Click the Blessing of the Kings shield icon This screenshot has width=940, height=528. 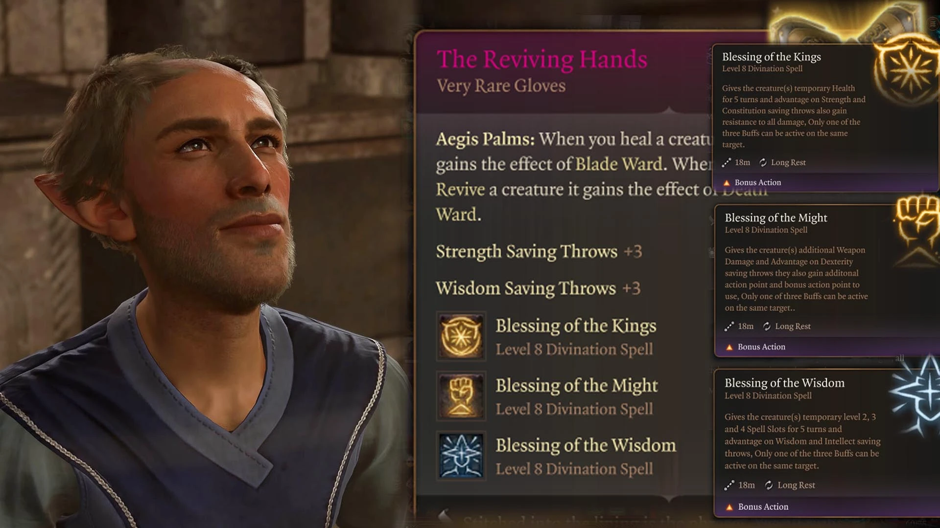click(x=461, y=336)
